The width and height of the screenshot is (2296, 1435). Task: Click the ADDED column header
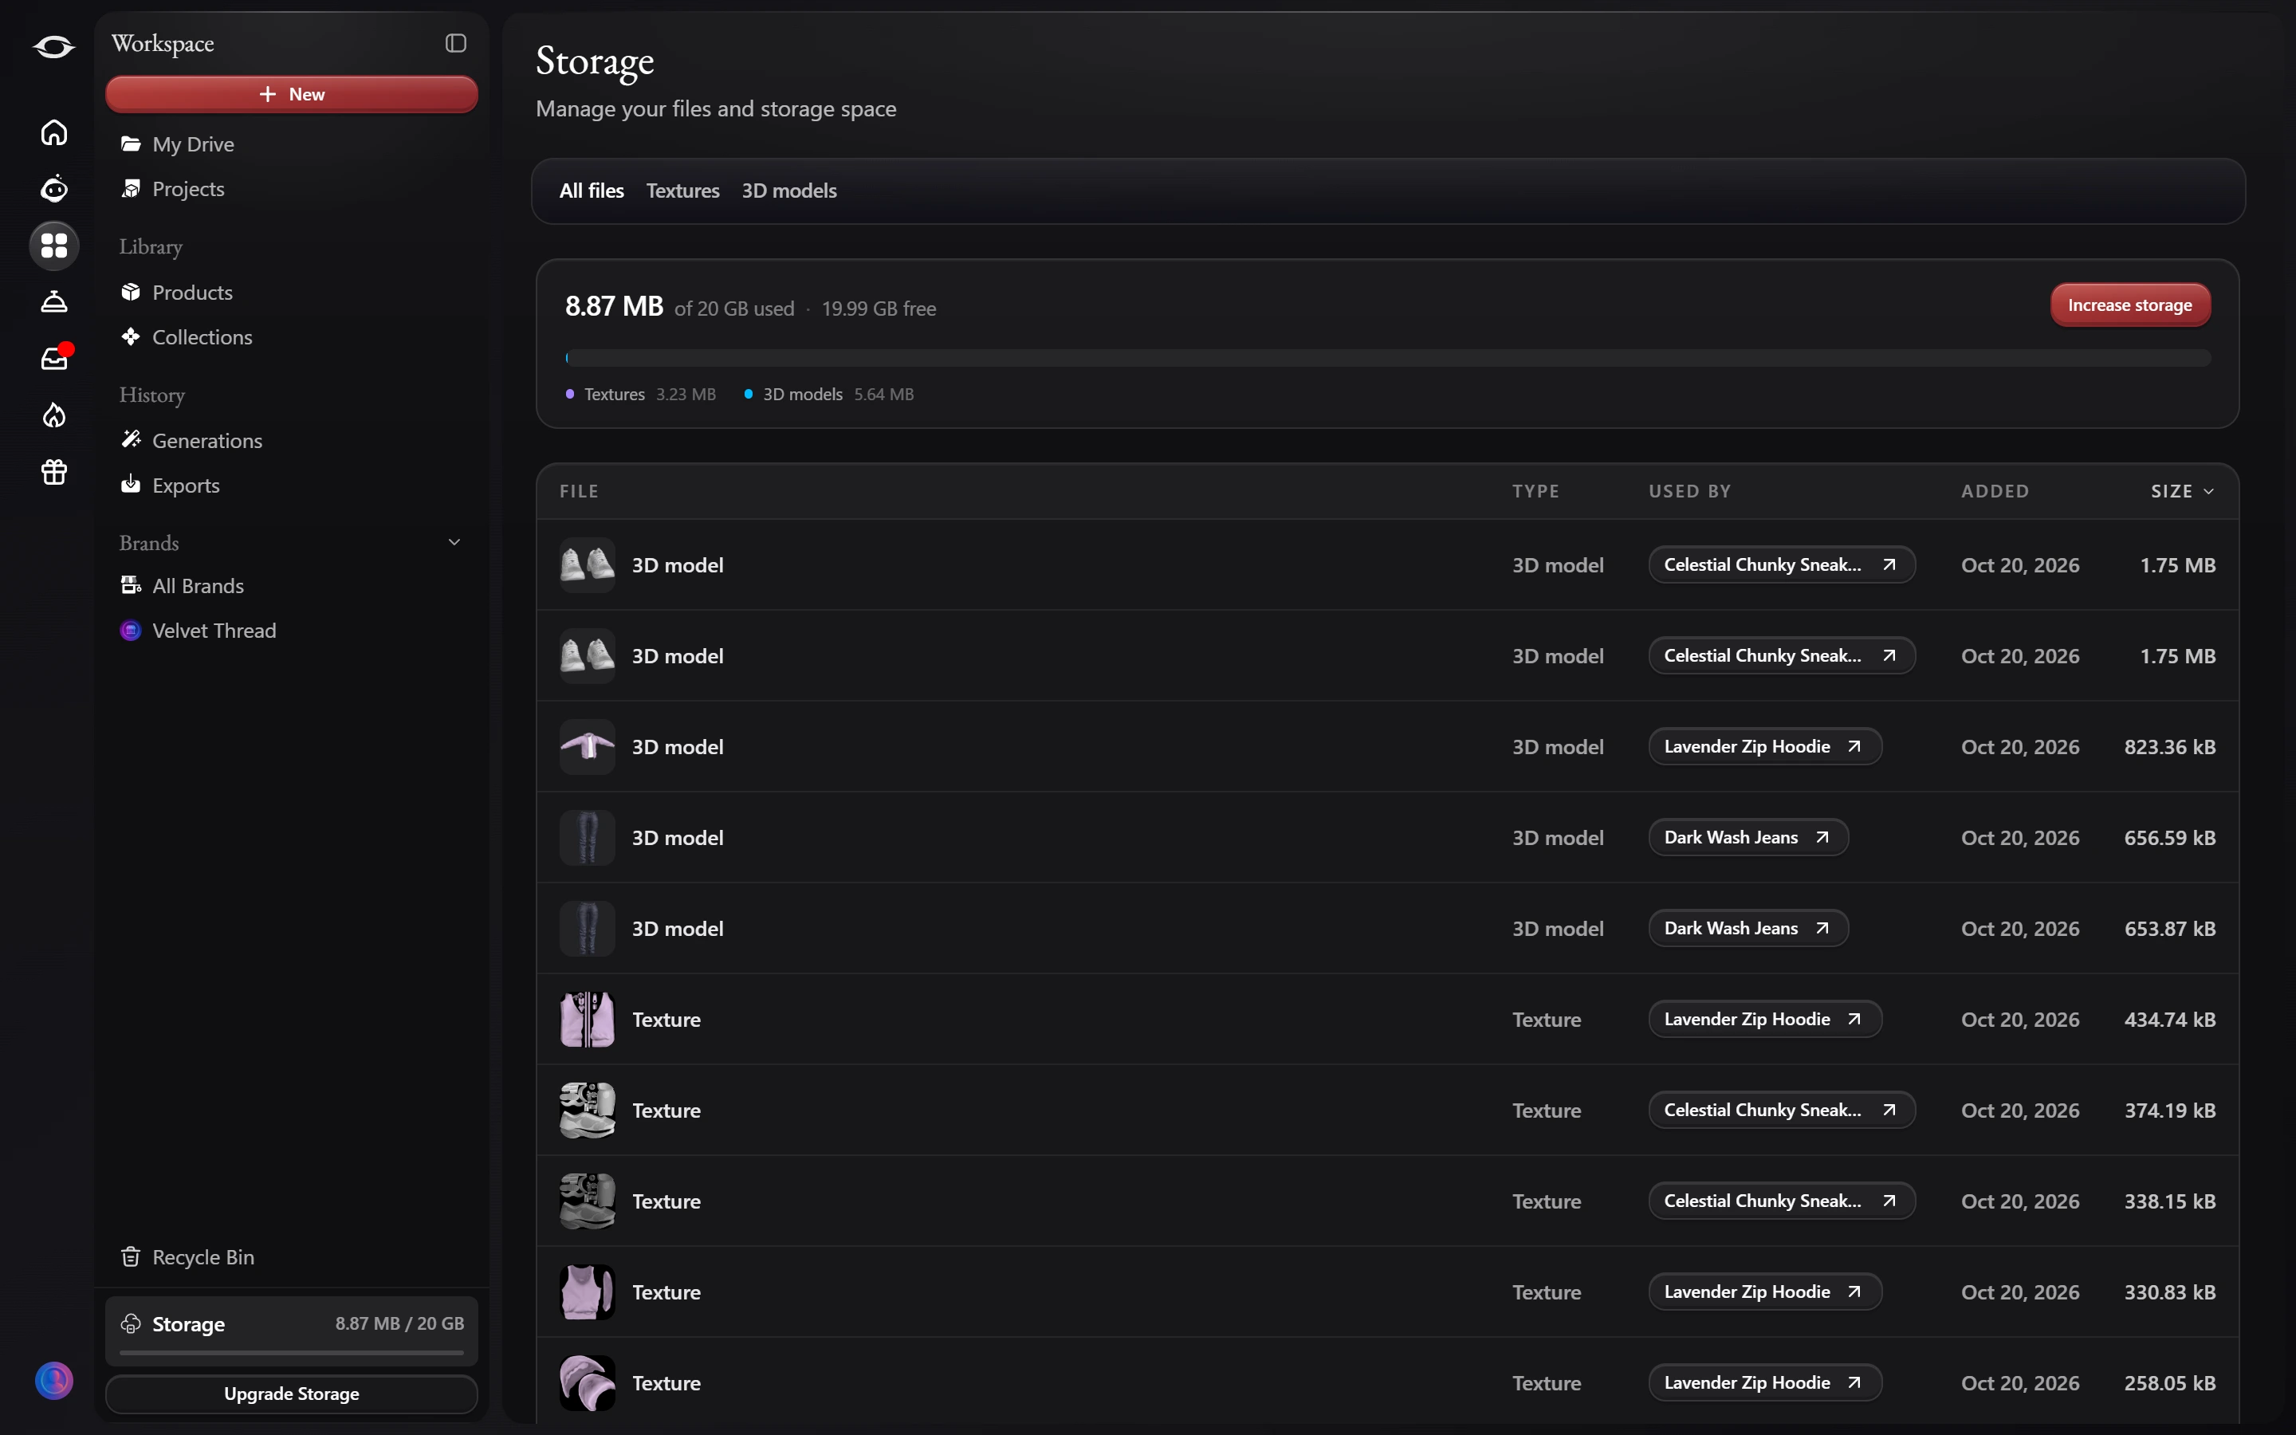tap(1995, 490)
